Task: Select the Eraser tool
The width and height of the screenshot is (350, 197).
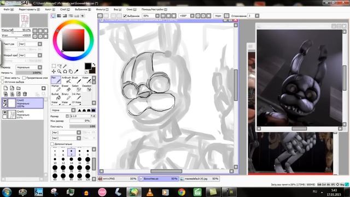Action: pyautogui.click(x=66, y=88)
